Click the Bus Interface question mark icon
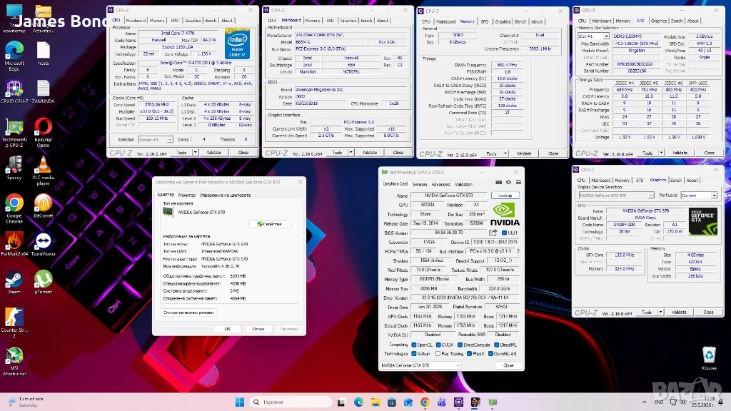The image size is (731, 411). pos(518,251)
